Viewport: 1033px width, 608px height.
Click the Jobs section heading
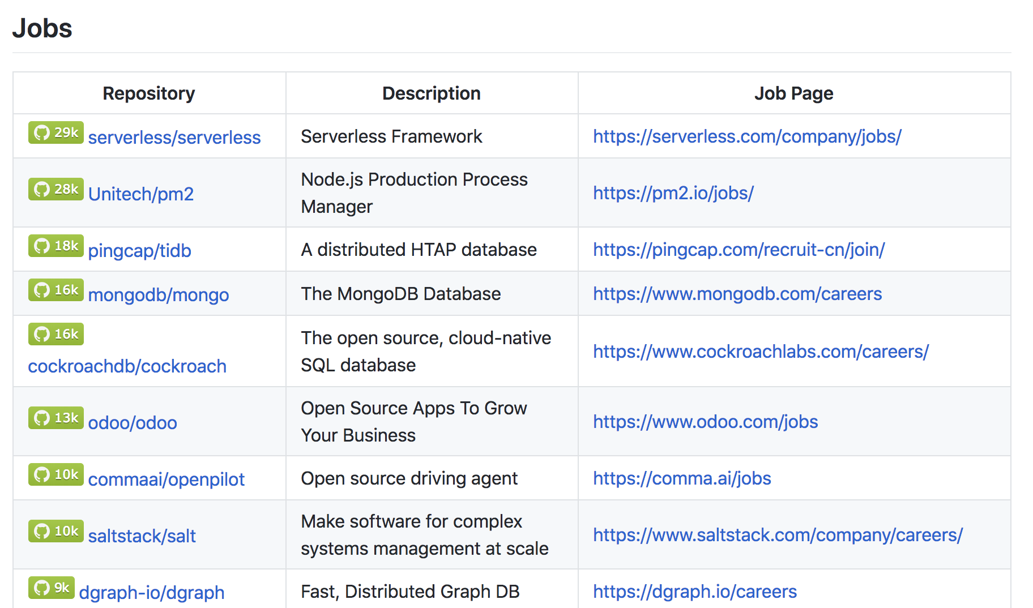click(42, 28)
